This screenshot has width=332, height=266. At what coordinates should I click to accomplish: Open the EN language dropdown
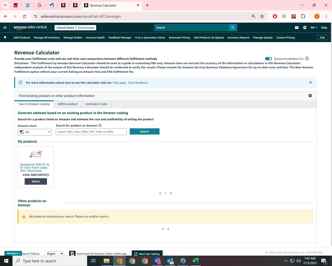[314, 28]
